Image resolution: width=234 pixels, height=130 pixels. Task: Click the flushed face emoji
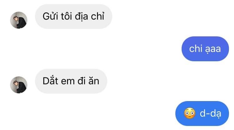point(189,113)
